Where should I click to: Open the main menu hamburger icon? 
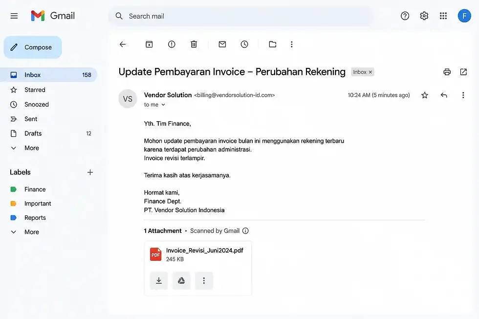coord(14,16)
